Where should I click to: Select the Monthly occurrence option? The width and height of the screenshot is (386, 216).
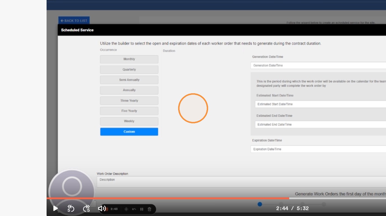(x=129, y=59)
